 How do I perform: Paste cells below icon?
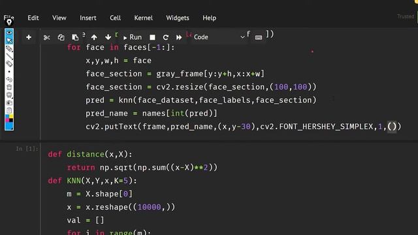click(75, 37)
